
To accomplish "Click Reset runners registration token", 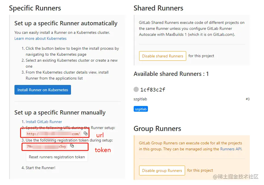I will 57,157.
